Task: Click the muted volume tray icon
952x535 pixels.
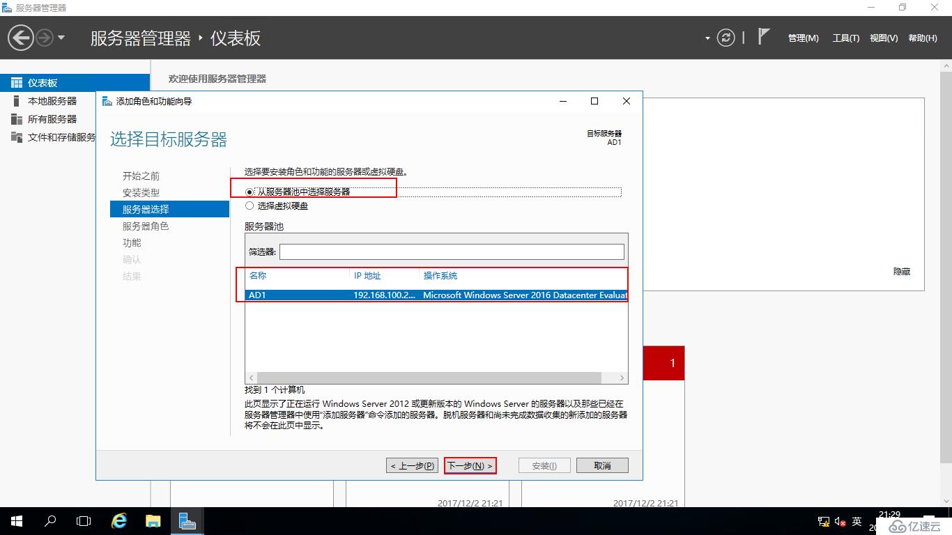Action: (x=840, y=521)
